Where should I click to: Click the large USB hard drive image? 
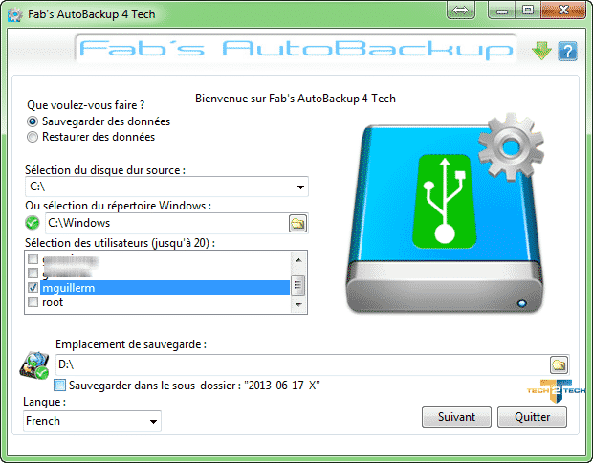click(x=446, y=213)
